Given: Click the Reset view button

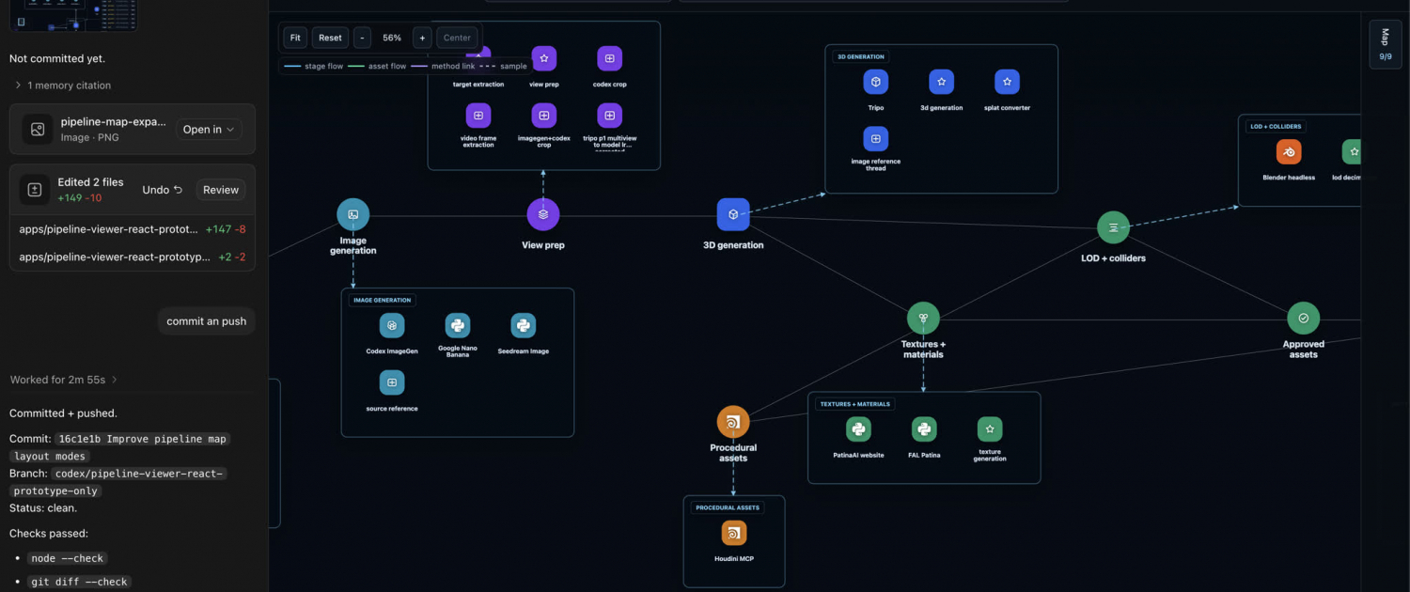Looking at the screenshot, I should pyautogui.click(x=330, y=38).
